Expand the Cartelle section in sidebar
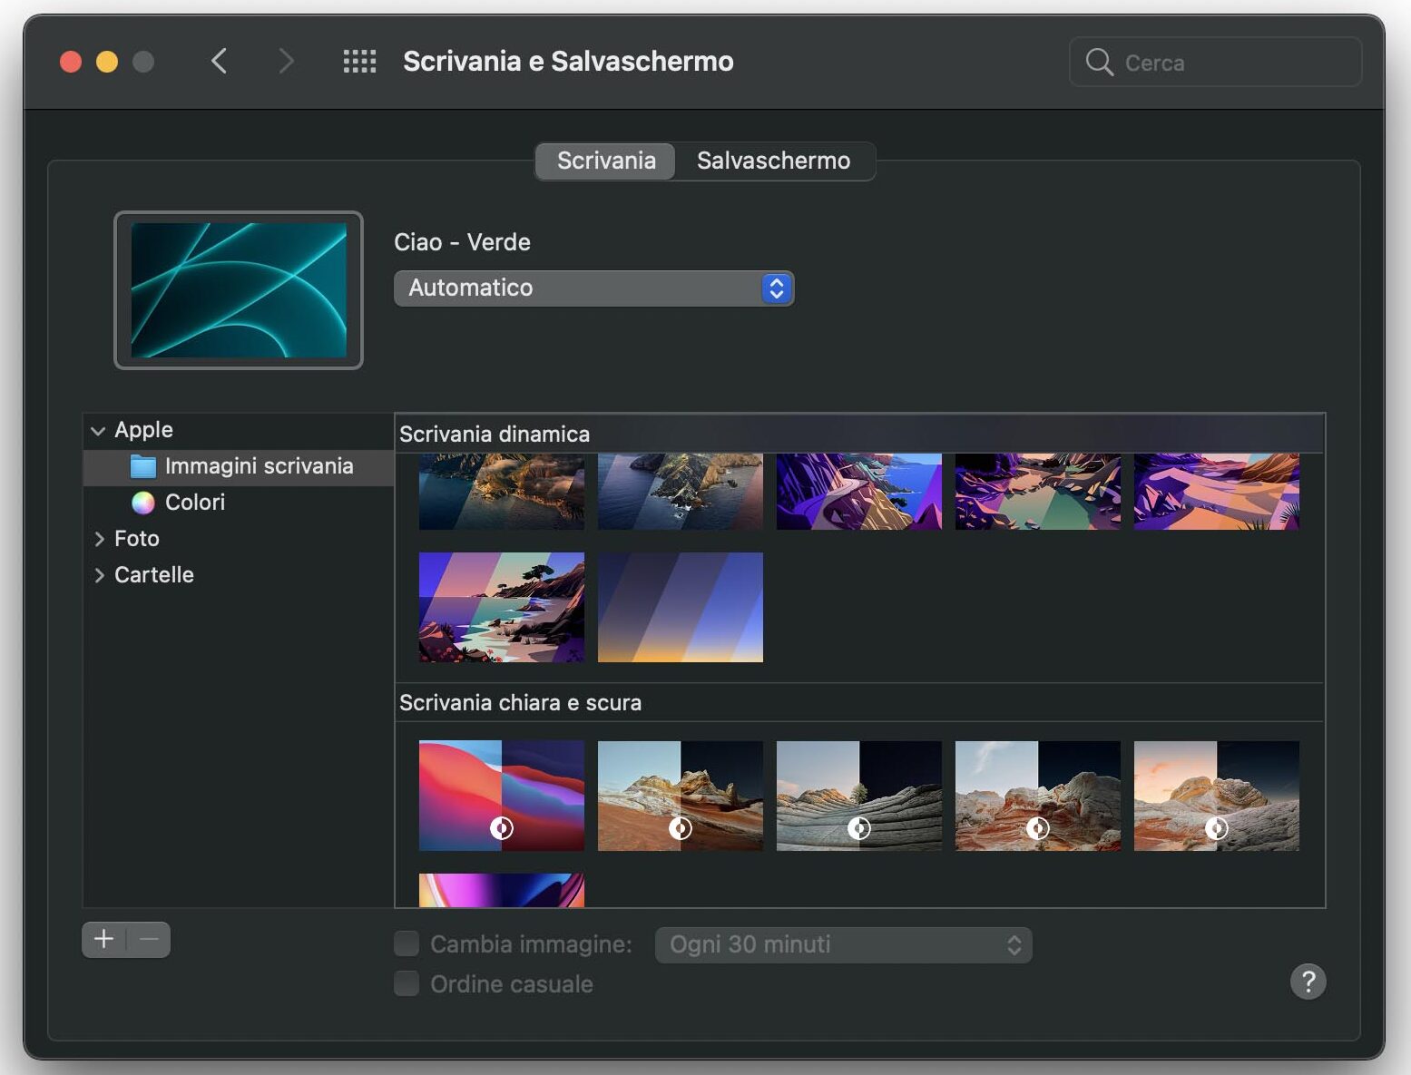The height and width of the screenshot is (1075, 1411). [99, 575]
